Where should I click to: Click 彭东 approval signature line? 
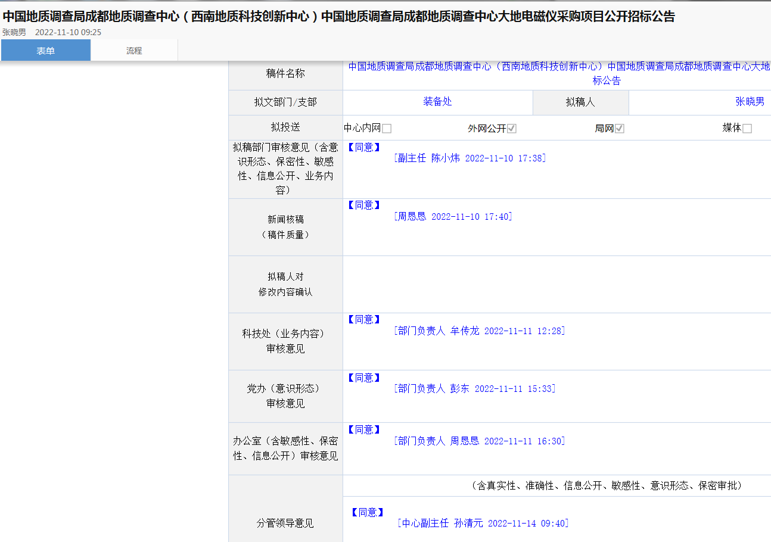[474, 389]
